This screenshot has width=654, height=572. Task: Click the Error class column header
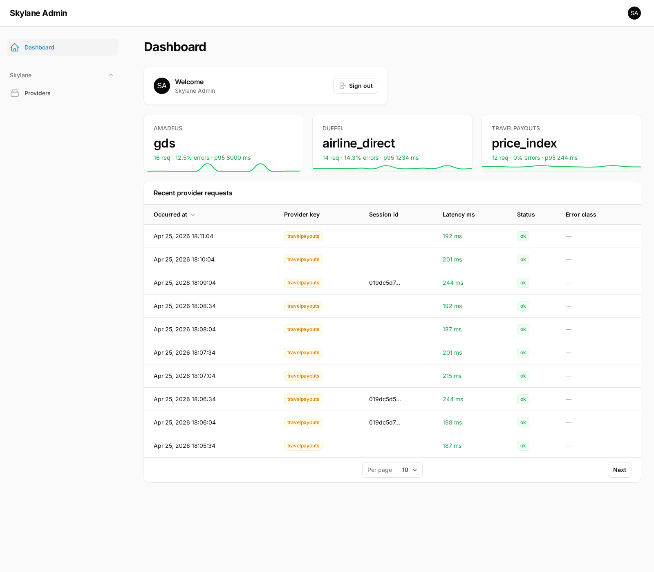(581, 214)
